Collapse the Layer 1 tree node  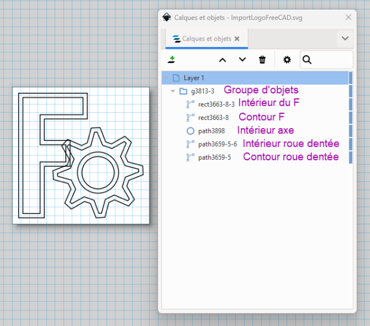point(166,78)
